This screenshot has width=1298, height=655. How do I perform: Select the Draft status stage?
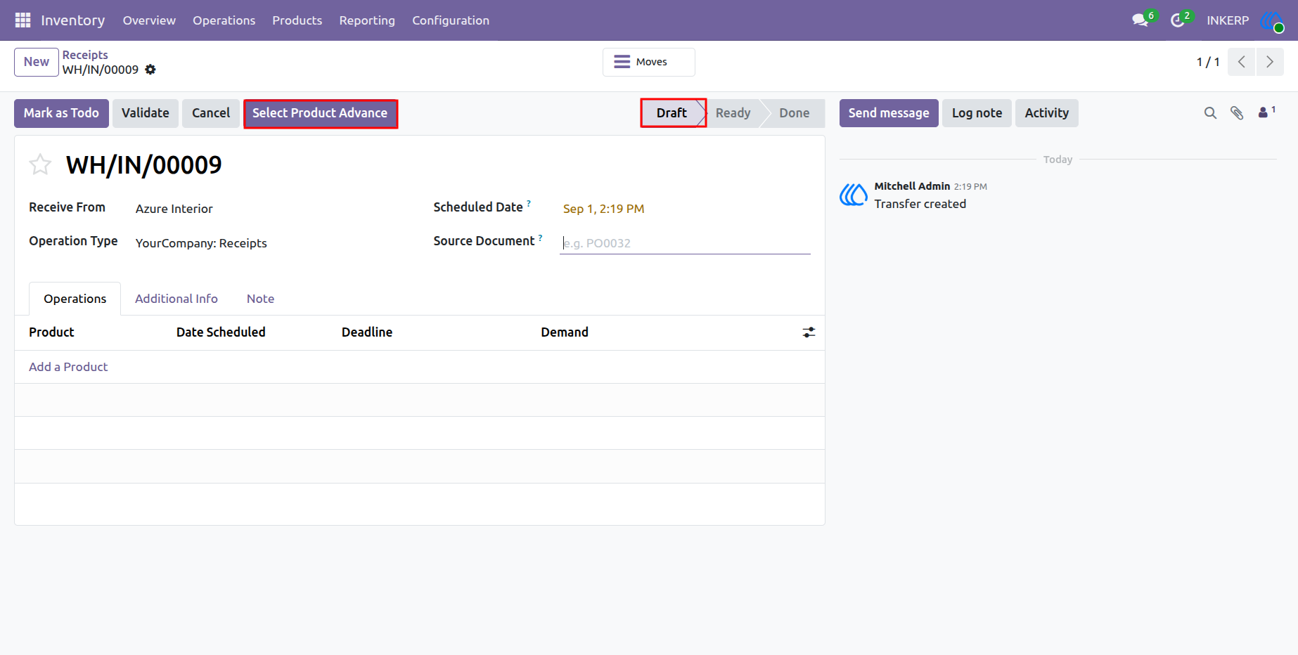pos(672,113)
